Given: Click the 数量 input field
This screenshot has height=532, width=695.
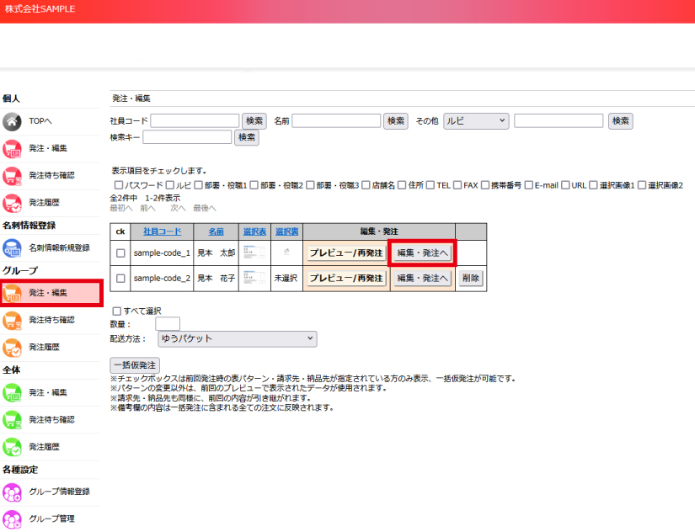Looking at the screenshot, I should point(168,324).
